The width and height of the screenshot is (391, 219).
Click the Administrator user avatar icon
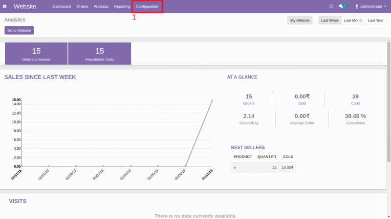point(356,6)
